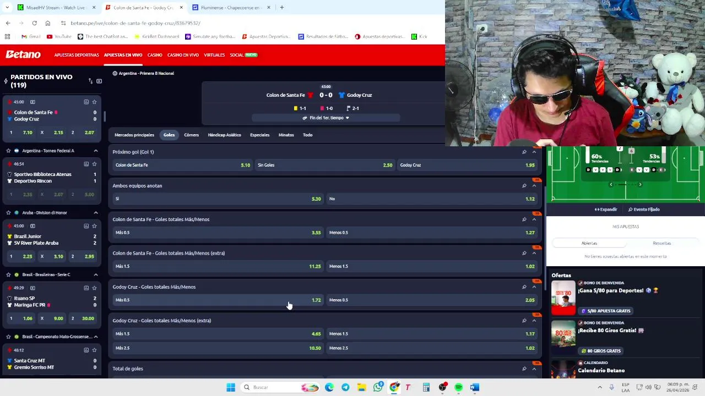Pin the Ambos equipos anotan market
705x396 pixels.
coord(524,186)
